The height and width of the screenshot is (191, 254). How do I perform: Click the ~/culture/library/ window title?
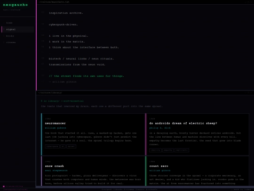(50, 93)
